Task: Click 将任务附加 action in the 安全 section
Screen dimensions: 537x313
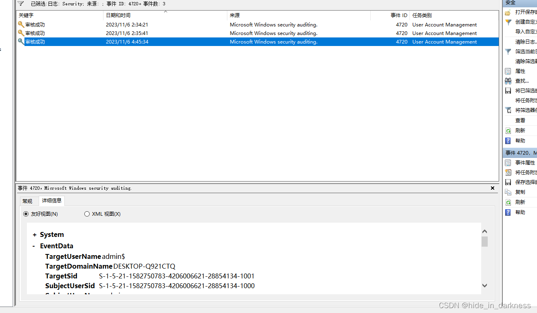Action: [526, 101]
